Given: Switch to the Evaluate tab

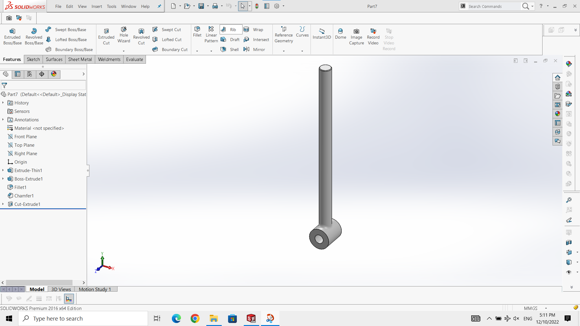Looking at the screenshot, I should (x=134, y=59).
